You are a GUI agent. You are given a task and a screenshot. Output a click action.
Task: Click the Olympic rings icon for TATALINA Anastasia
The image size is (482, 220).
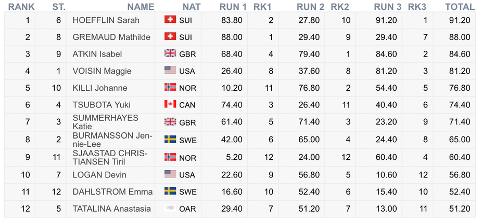pyautogui.click(x=170, y=208)
